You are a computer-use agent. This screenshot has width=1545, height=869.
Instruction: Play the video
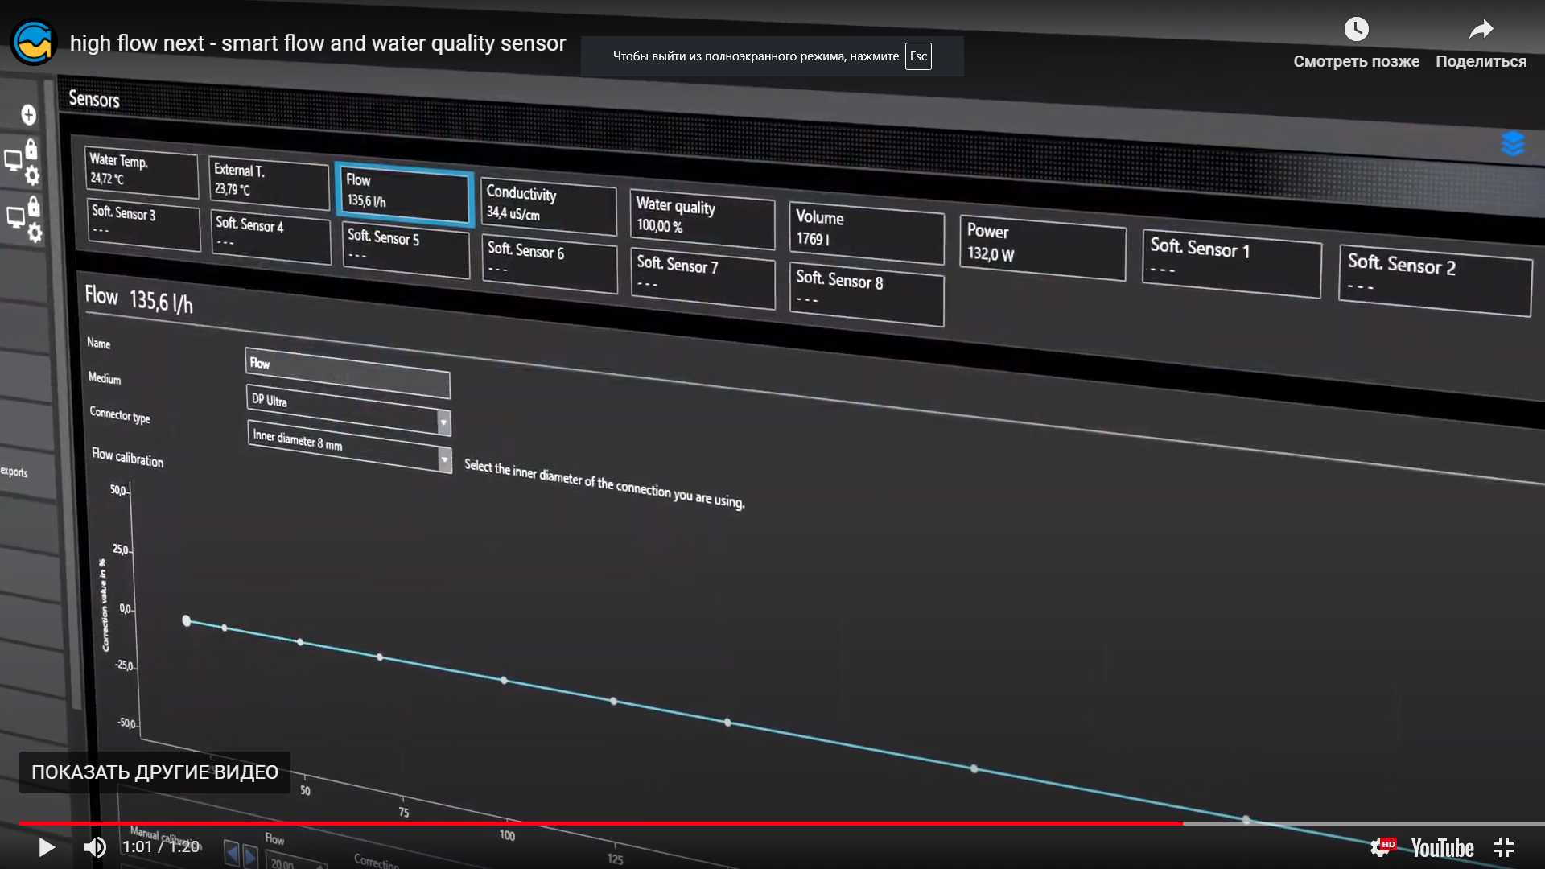pos(46,847)
